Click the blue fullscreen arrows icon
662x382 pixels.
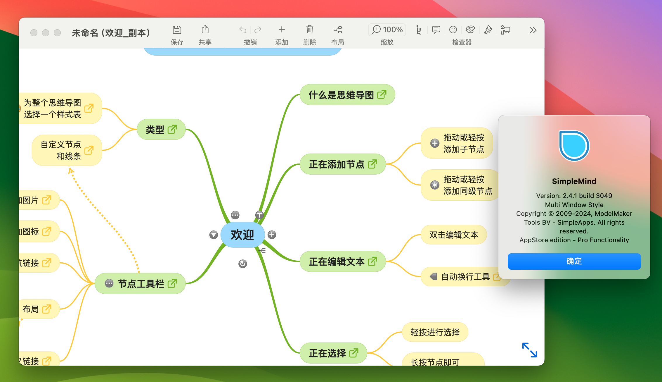tap(529, 350)
